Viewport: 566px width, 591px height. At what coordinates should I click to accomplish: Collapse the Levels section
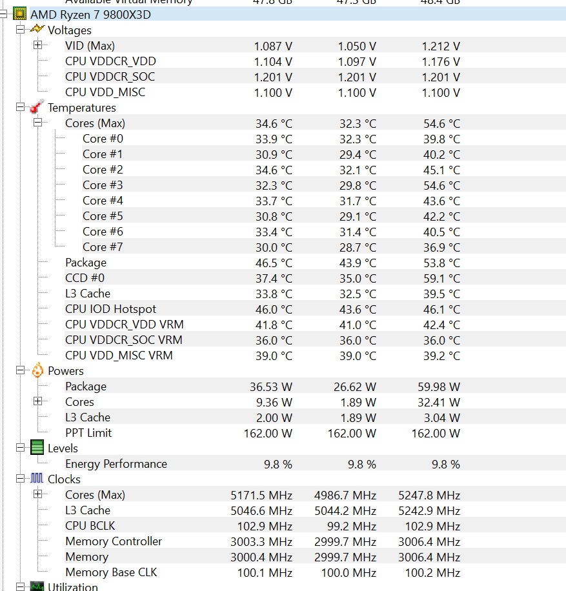(x=21, y=448)
